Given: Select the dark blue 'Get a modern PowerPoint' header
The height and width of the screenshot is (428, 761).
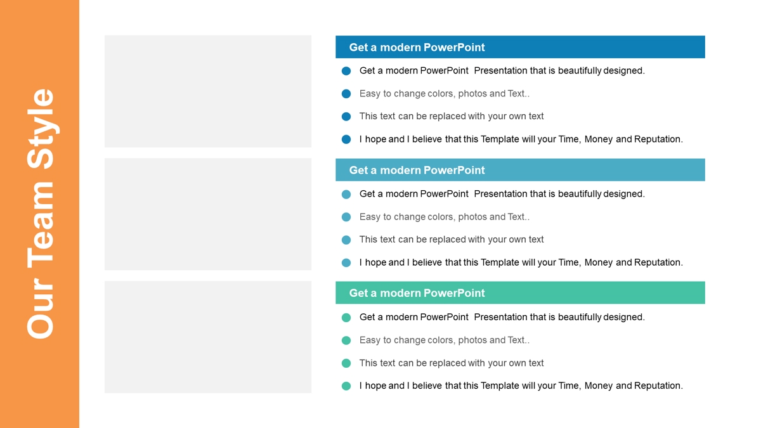Looking at the screenshot, I should click(x=520, y=47).
